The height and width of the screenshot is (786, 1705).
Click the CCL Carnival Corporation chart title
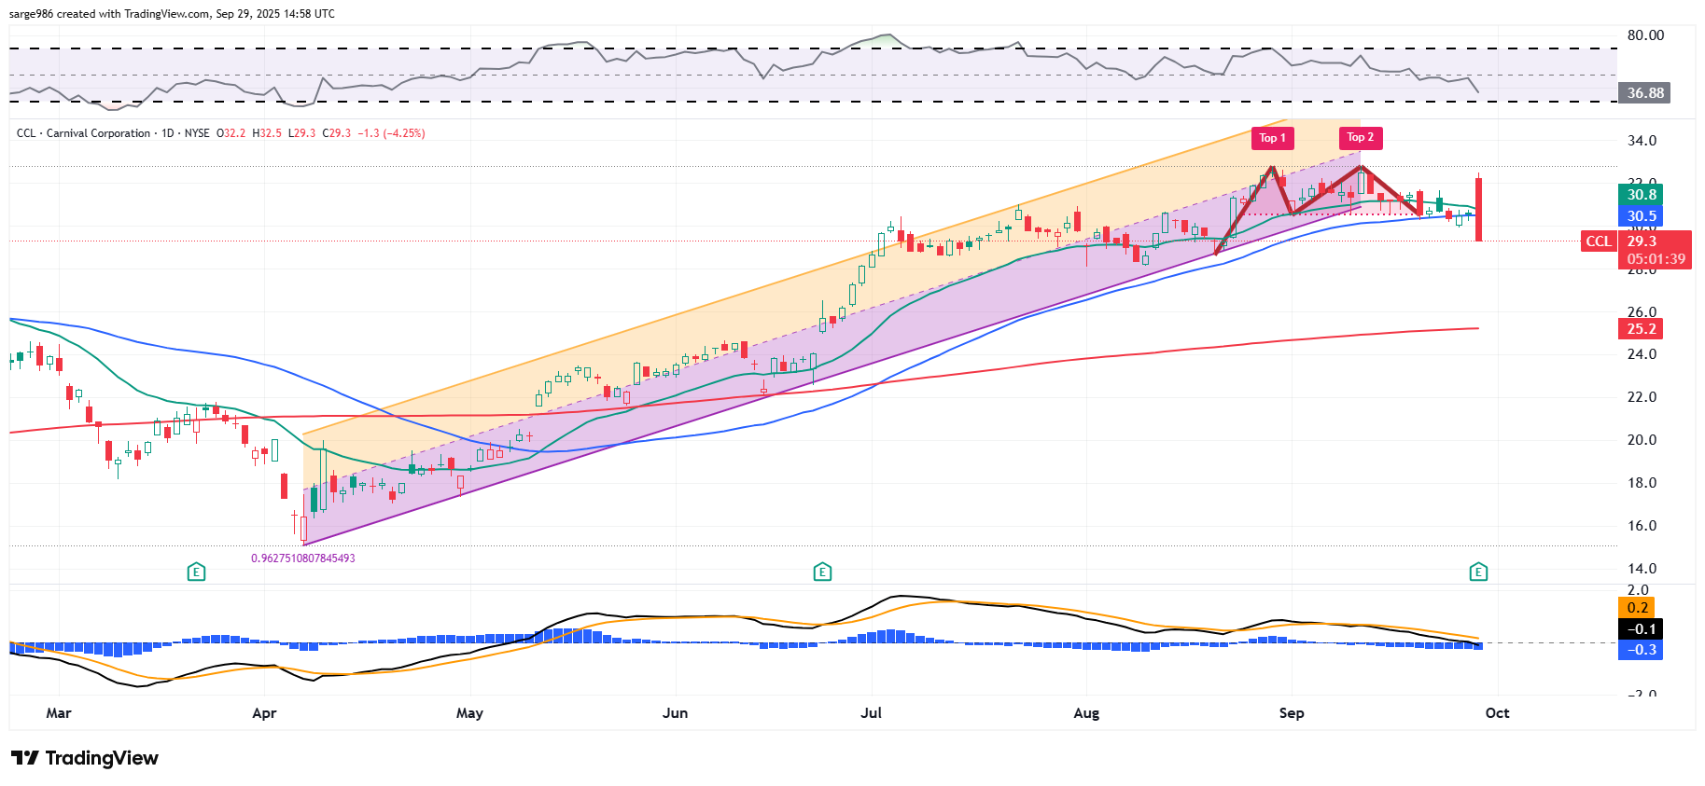click(x=84, y=133)
